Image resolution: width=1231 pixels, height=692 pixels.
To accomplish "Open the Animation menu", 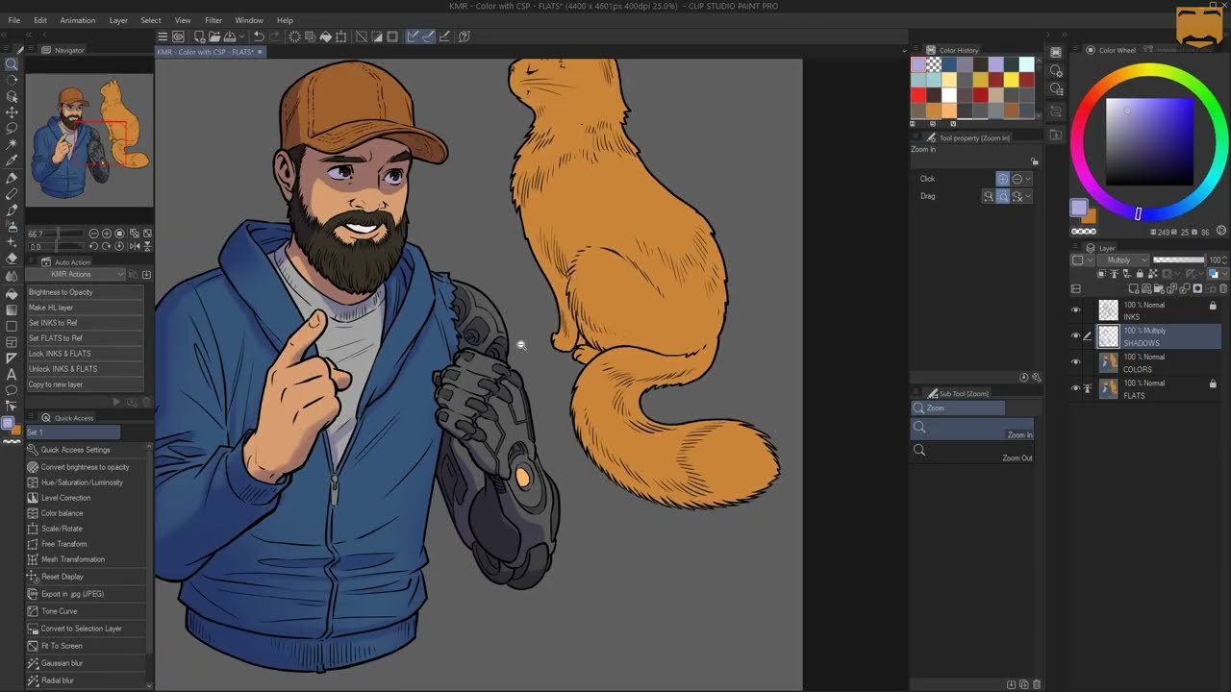I will [x=77, y=20].
